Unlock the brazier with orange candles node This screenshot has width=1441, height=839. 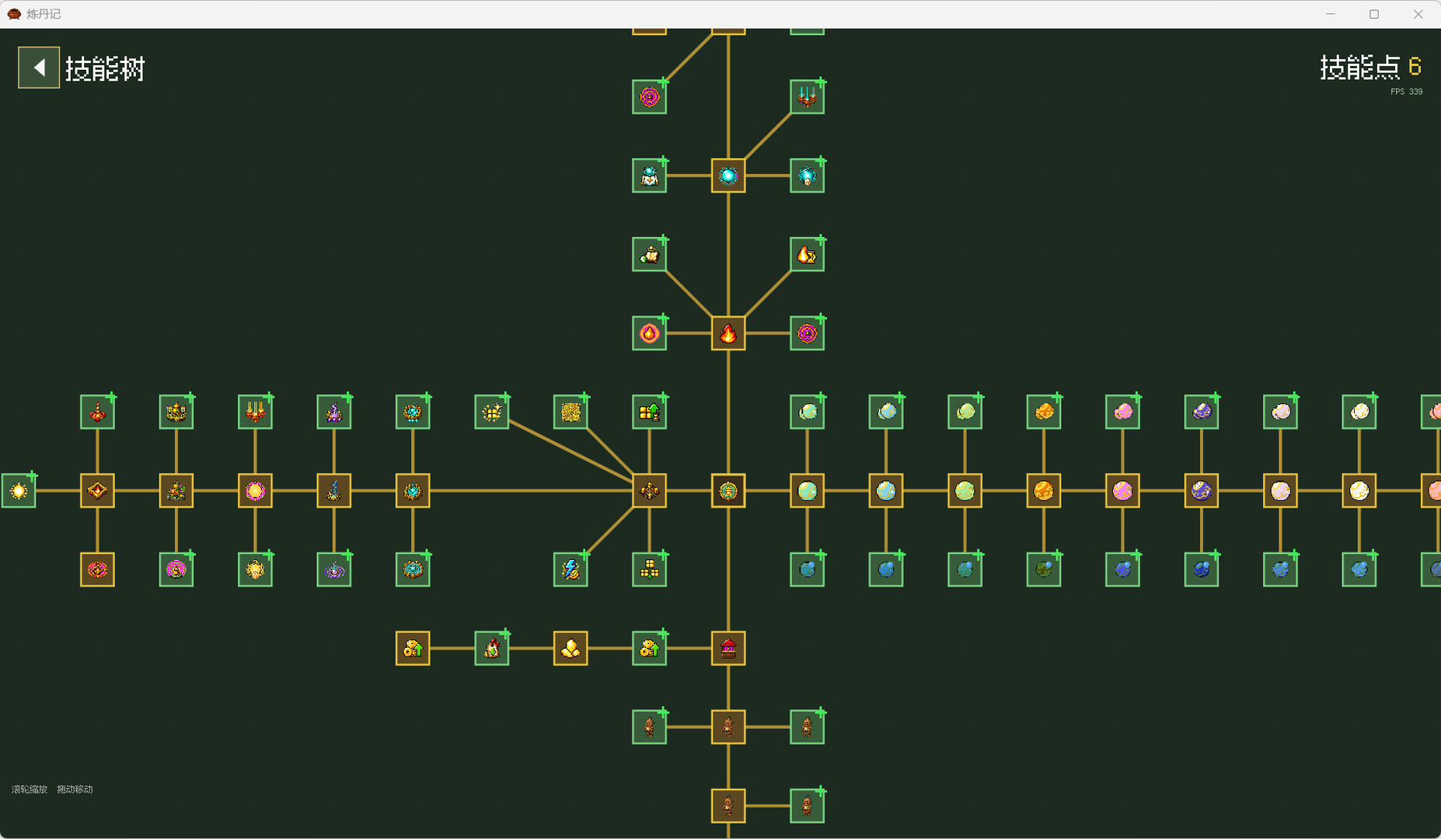click(255, 412)
